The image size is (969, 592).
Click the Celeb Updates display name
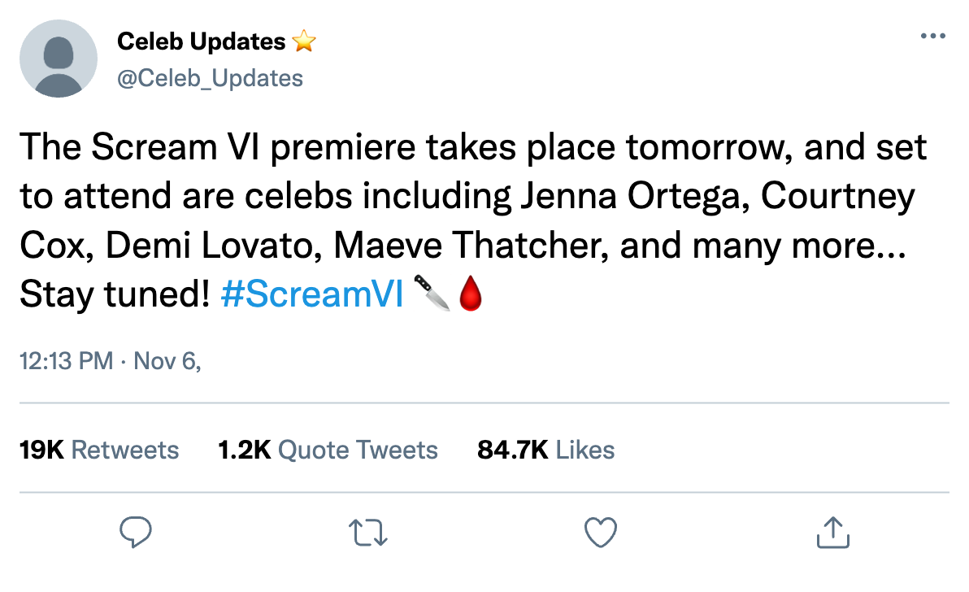coord(202,41)
